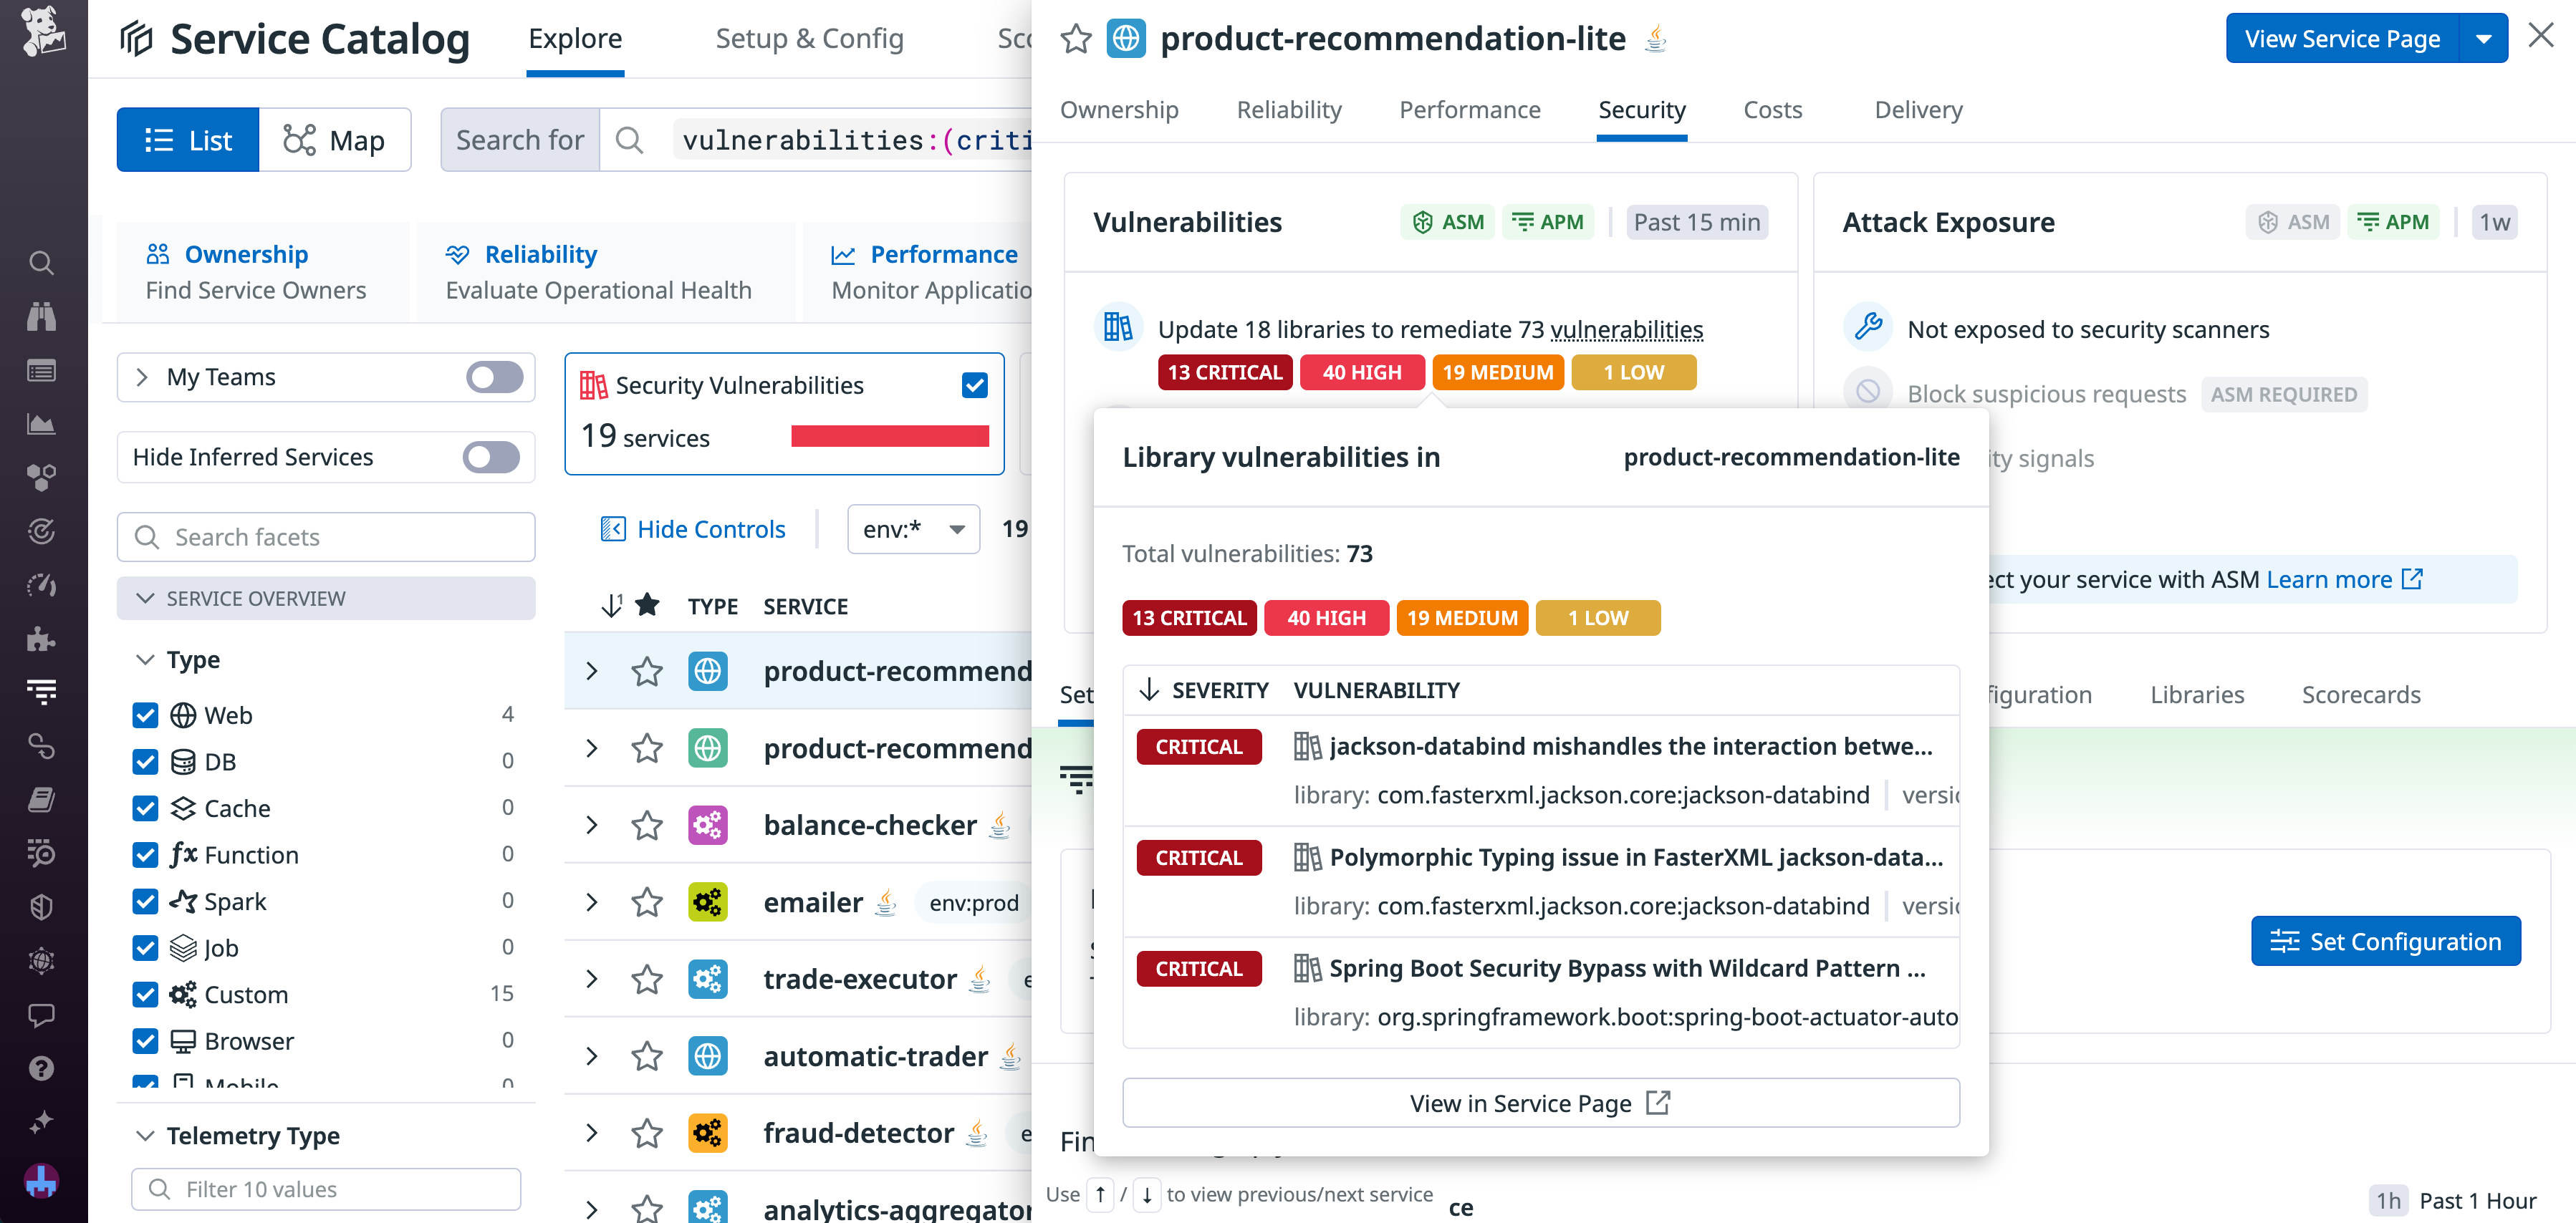Uncheck the Web type filter
The height and width of the screenshot is (1223, 2576).
click(145, 715)
